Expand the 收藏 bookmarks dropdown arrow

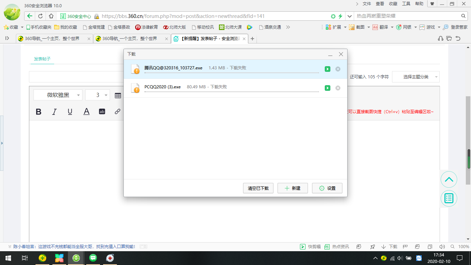point(22,27)
